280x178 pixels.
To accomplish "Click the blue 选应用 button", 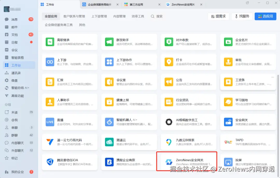I will (265, 16).
